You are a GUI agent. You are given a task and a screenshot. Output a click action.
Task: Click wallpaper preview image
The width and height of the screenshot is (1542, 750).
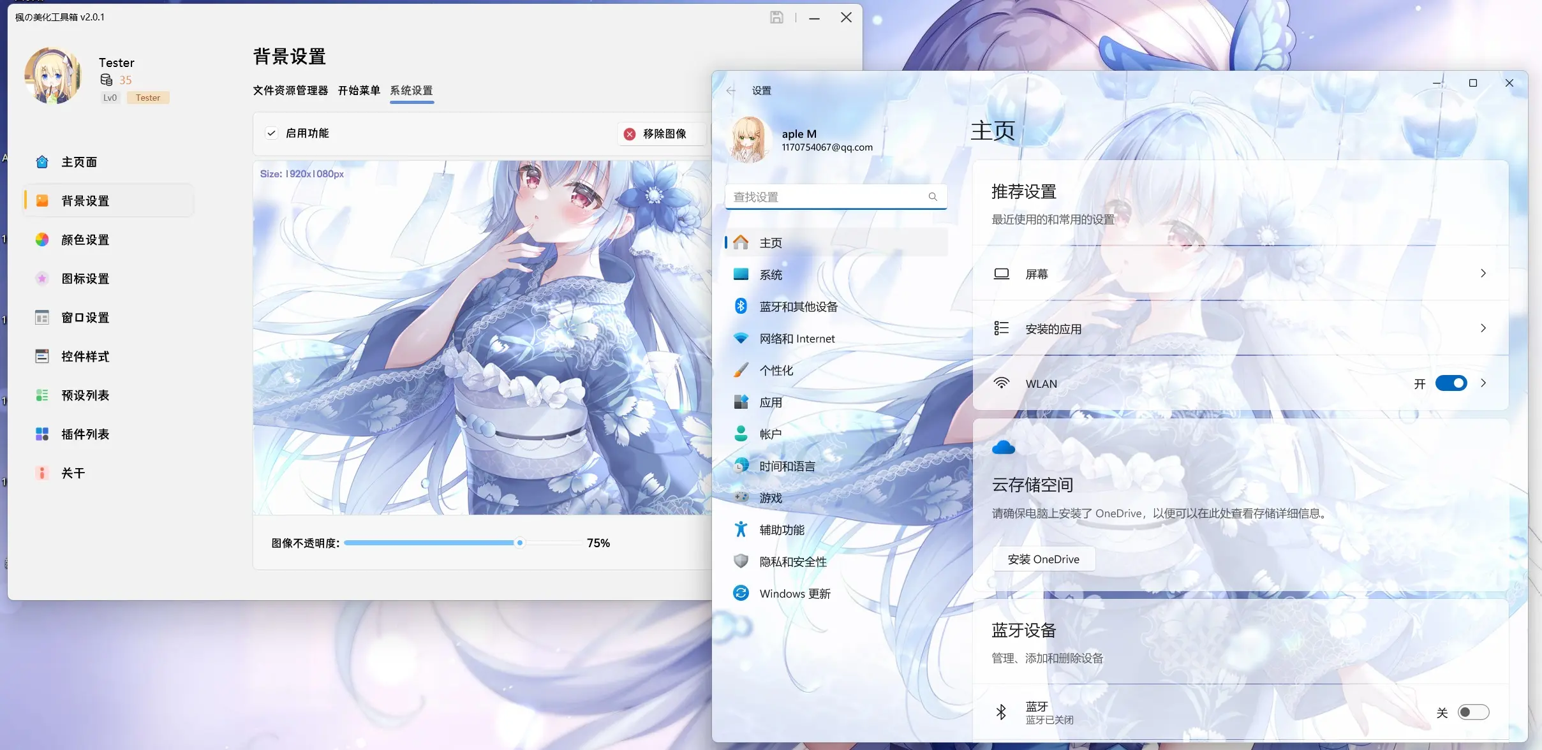(482, 337)
